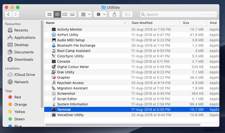Click the Digital Colour Meter icon

pyautogui.click(x=54, y=67)
